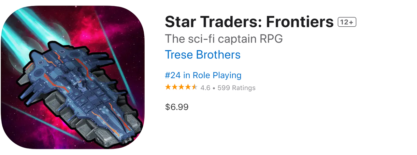Click the subtitle "The sci-fi captain RPG"
Image resolution: width=417 pixels, height=155 pixels.
[x=224, y=39]
